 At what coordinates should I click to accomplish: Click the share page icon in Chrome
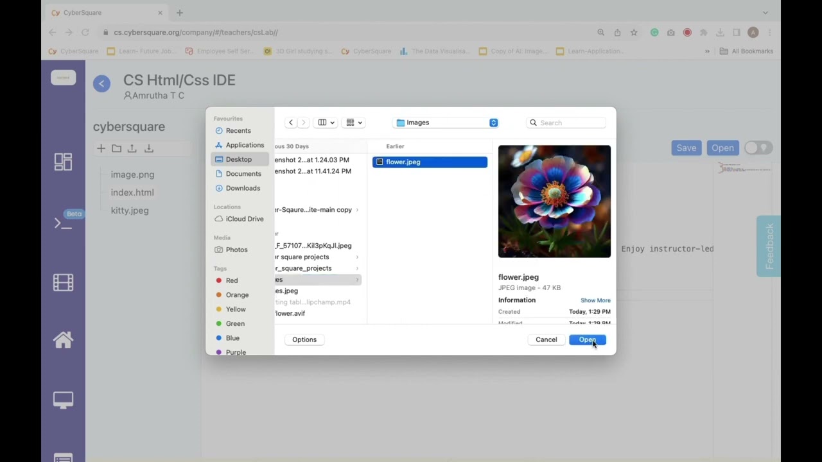point(617,32)
